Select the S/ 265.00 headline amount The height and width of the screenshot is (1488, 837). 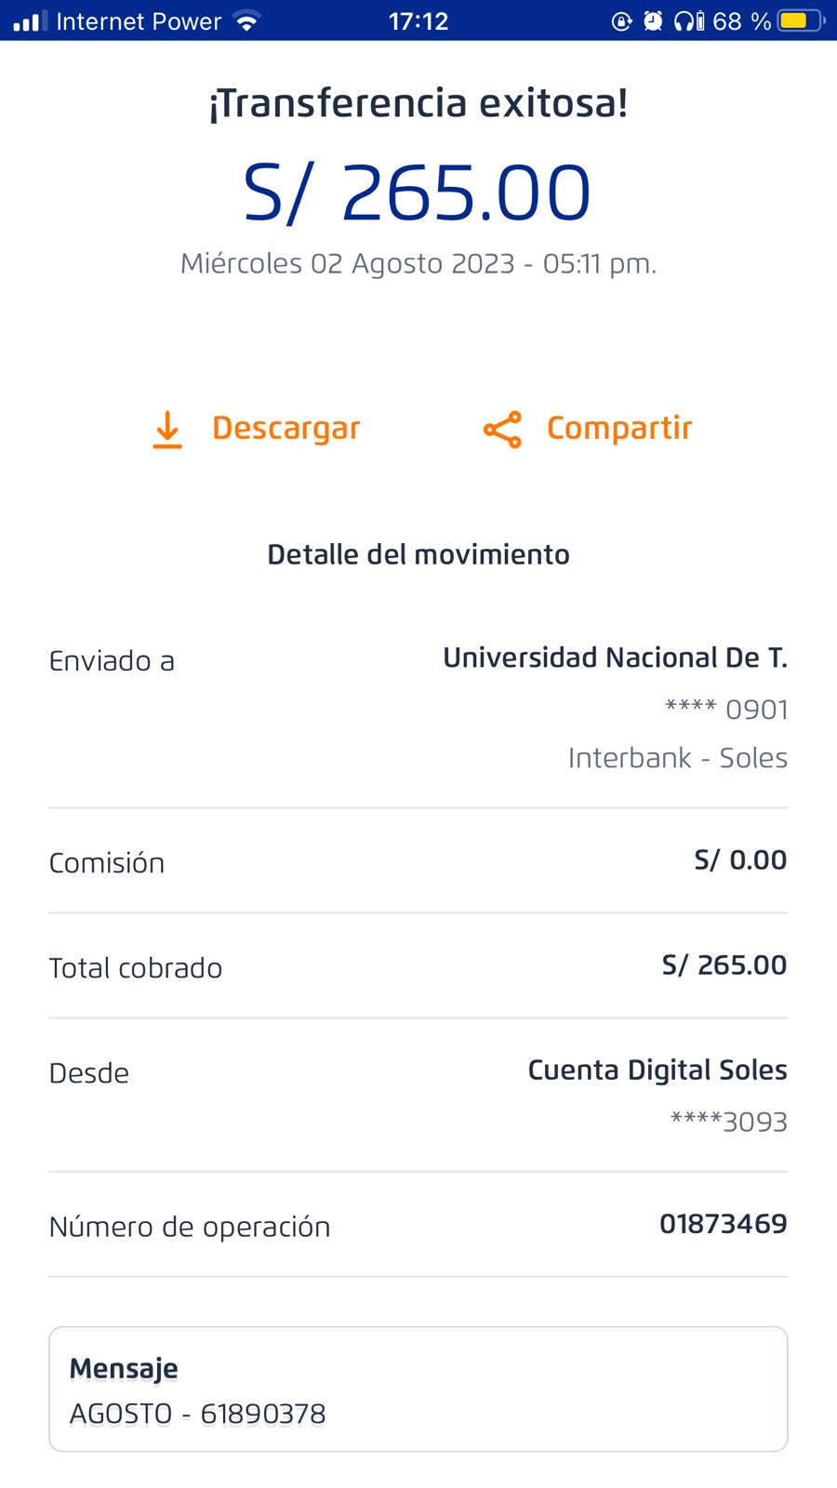[418, 193]
